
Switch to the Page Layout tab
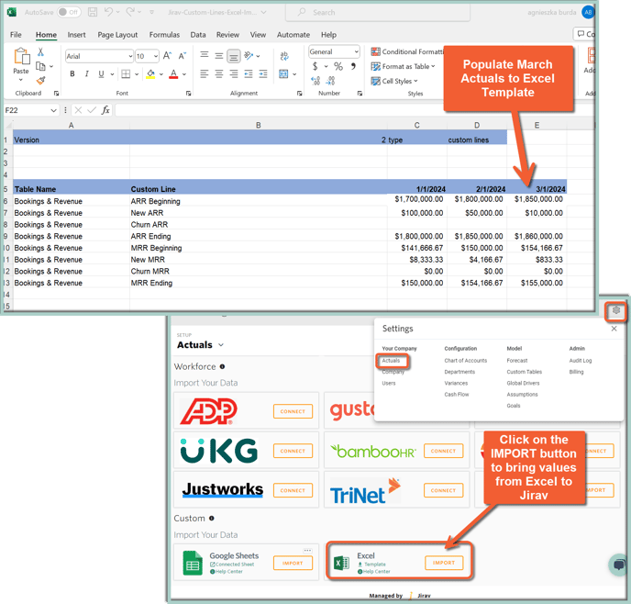(117, 35)
